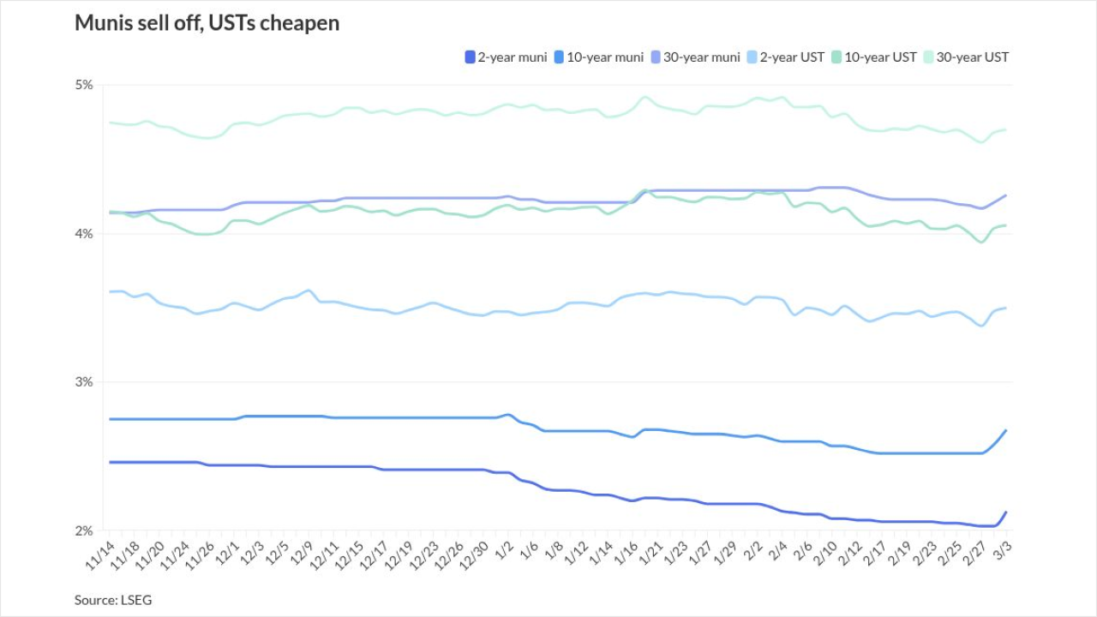Toggle the 30-year muni legend label
The image size is (1097, 617).
[x=702, y=57]
